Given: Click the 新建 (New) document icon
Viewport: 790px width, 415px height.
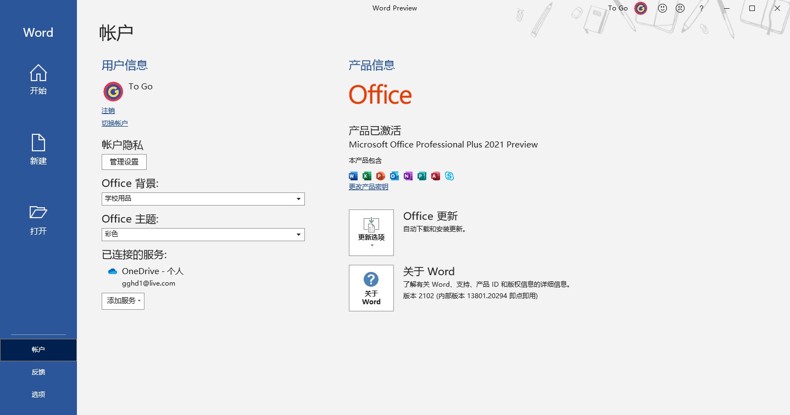Looking at the screenshot, I should (x=38, y=144).
